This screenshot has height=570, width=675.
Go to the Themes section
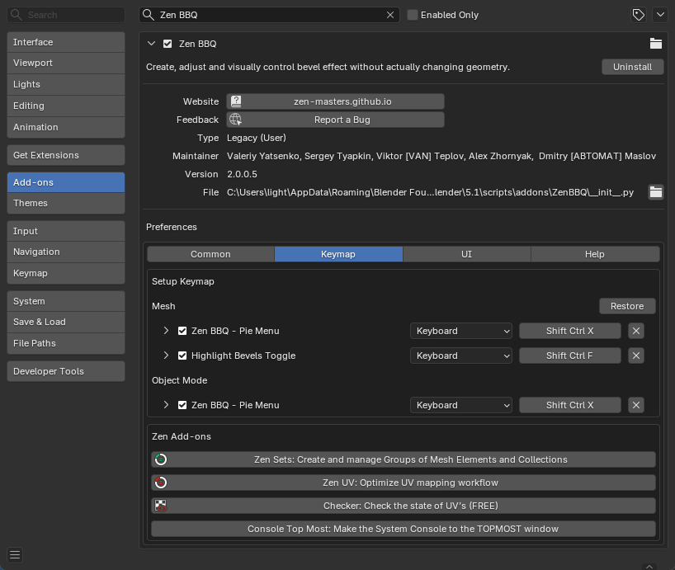point(66,203)
